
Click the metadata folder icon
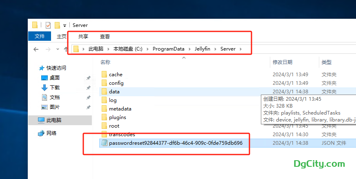click(x=104, y=109)
